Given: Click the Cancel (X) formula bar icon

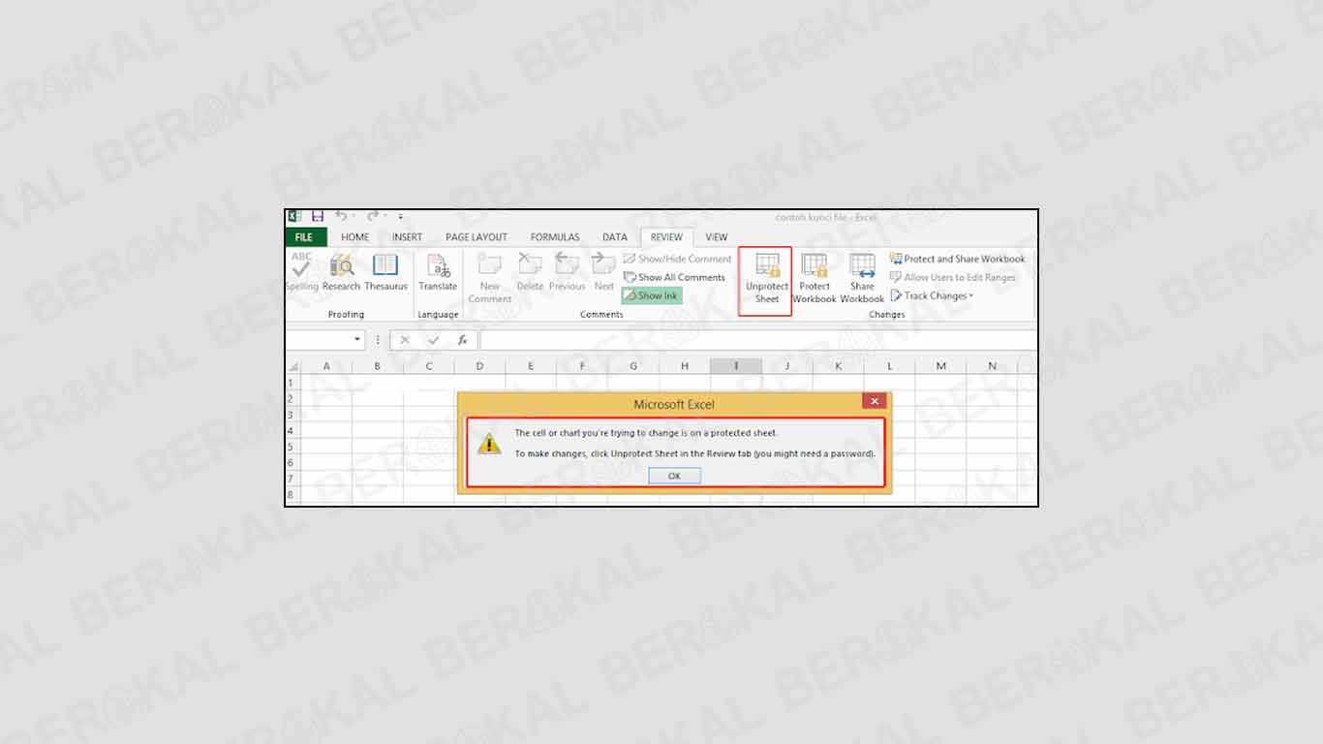Looking at the screenshot, I should pos(405,340).
